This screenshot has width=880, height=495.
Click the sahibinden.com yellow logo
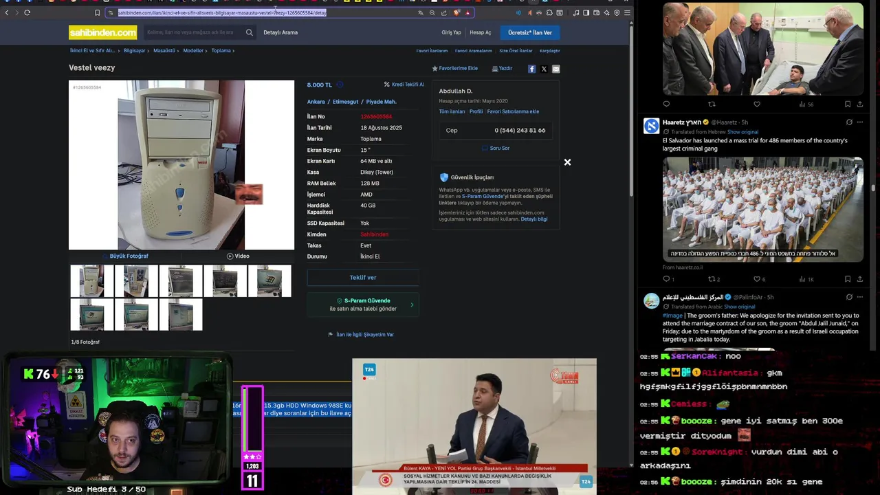click(x=102, y=32)
